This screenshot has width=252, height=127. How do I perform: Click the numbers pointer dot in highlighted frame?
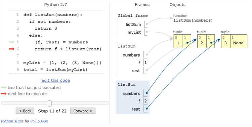147,93
